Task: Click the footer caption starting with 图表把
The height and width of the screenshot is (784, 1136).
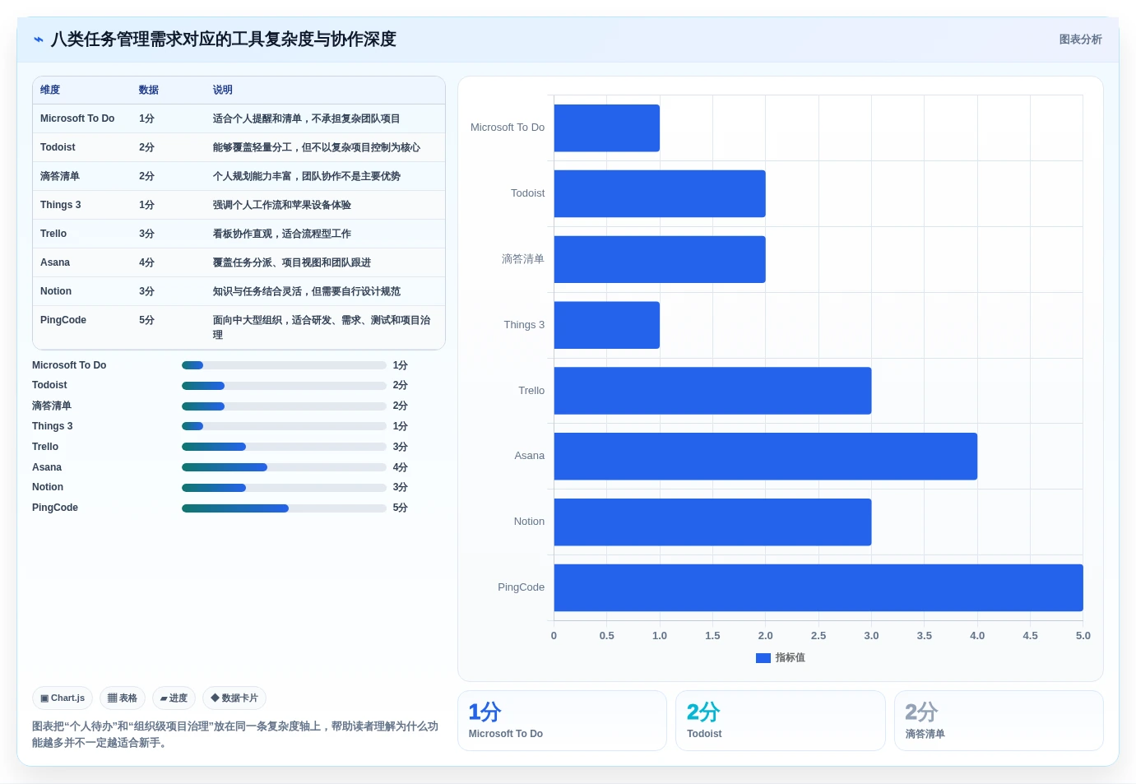Action: [235, 735]
